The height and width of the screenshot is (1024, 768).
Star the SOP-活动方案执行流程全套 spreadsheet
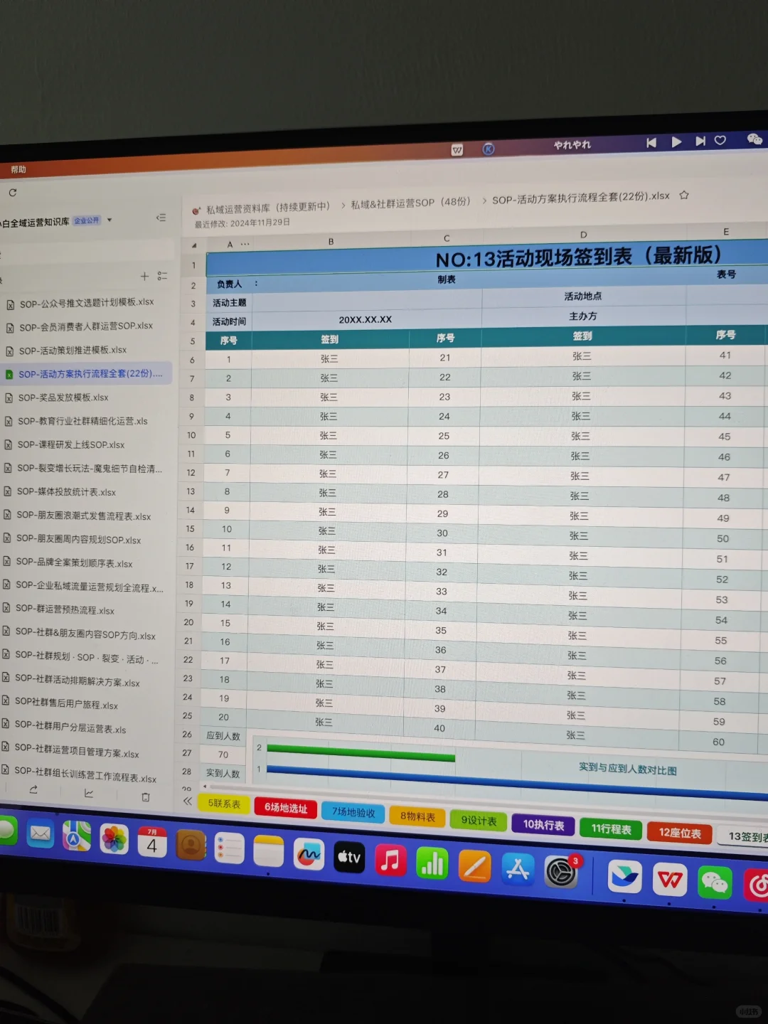(x=683, y=194)
